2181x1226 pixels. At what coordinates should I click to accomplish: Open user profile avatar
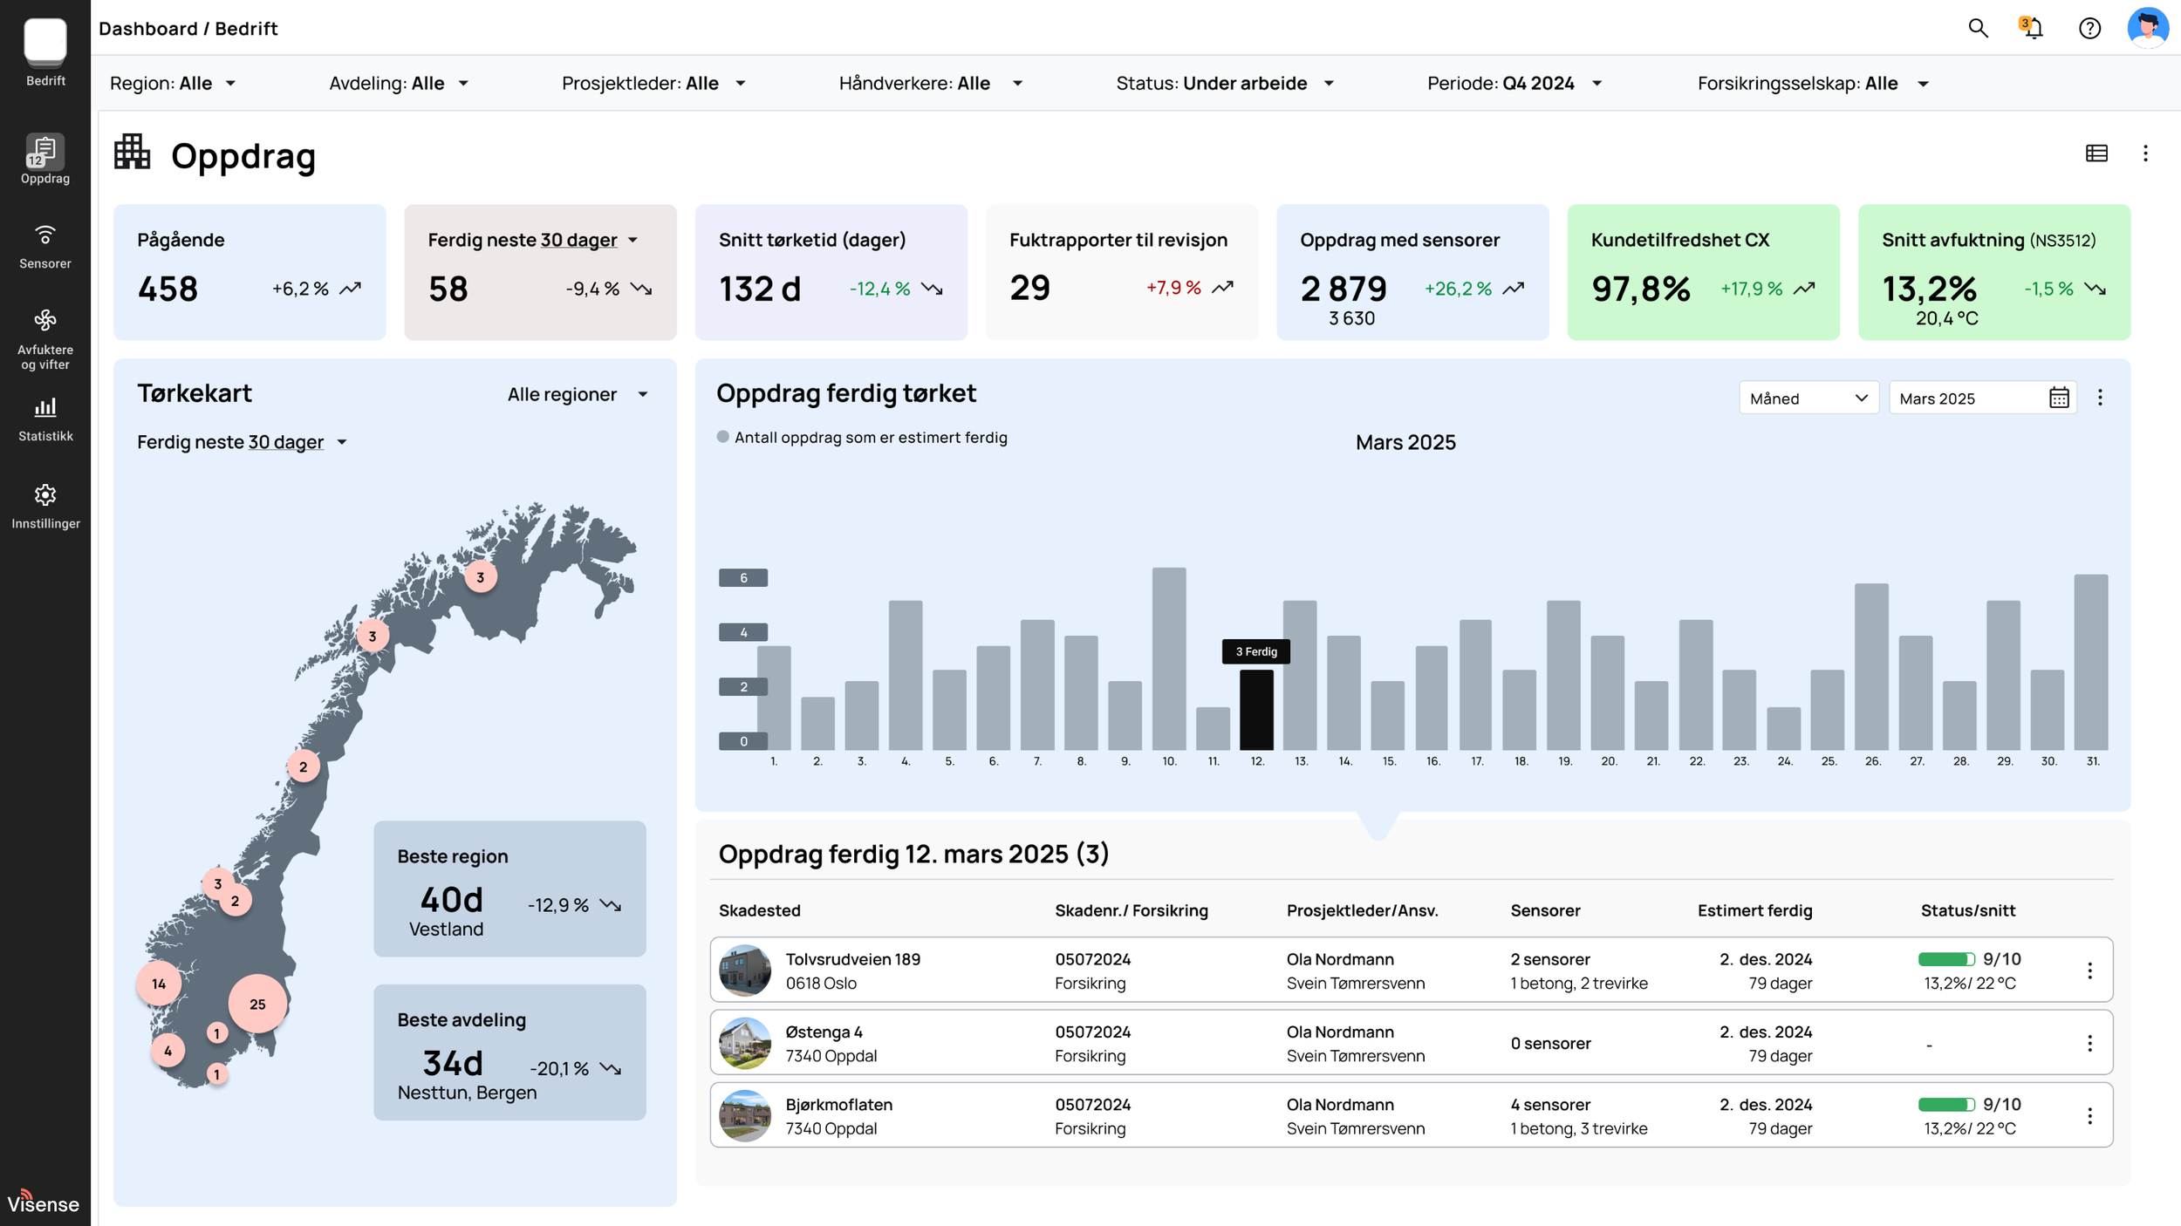(2147, 27)
